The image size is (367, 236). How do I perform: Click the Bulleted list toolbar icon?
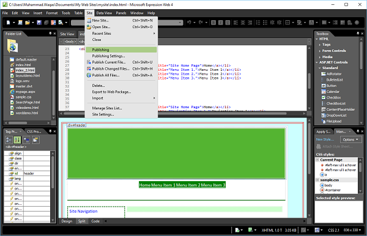[x=265, y=23]
